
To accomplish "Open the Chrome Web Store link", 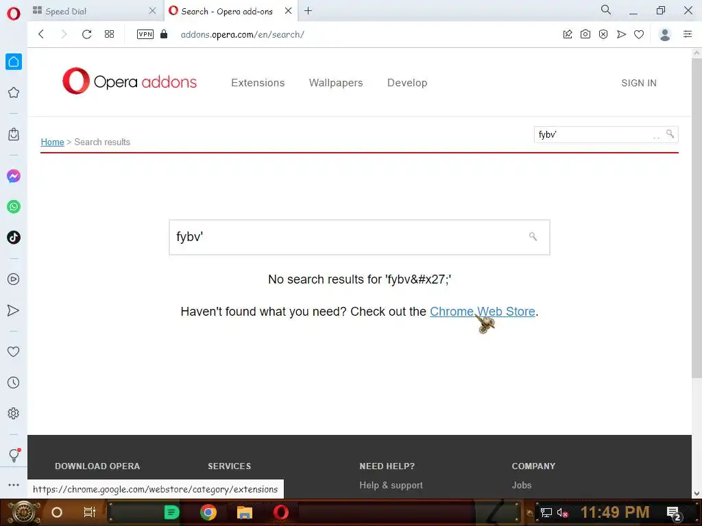I will point(482,312).
